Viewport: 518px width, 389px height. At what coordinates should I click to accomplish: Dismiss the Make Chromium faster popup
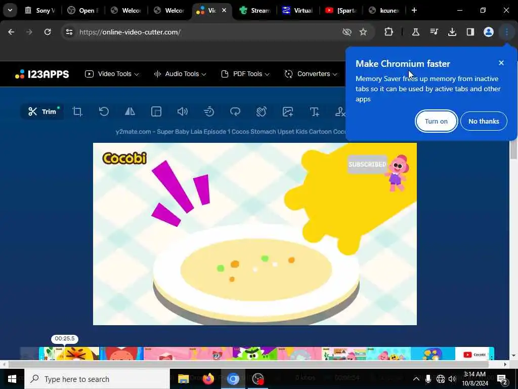click(501, 63)
